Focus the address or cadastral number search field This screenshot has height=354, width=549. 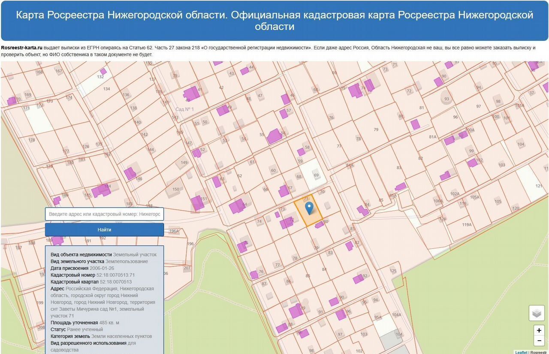tap(104, 214)
